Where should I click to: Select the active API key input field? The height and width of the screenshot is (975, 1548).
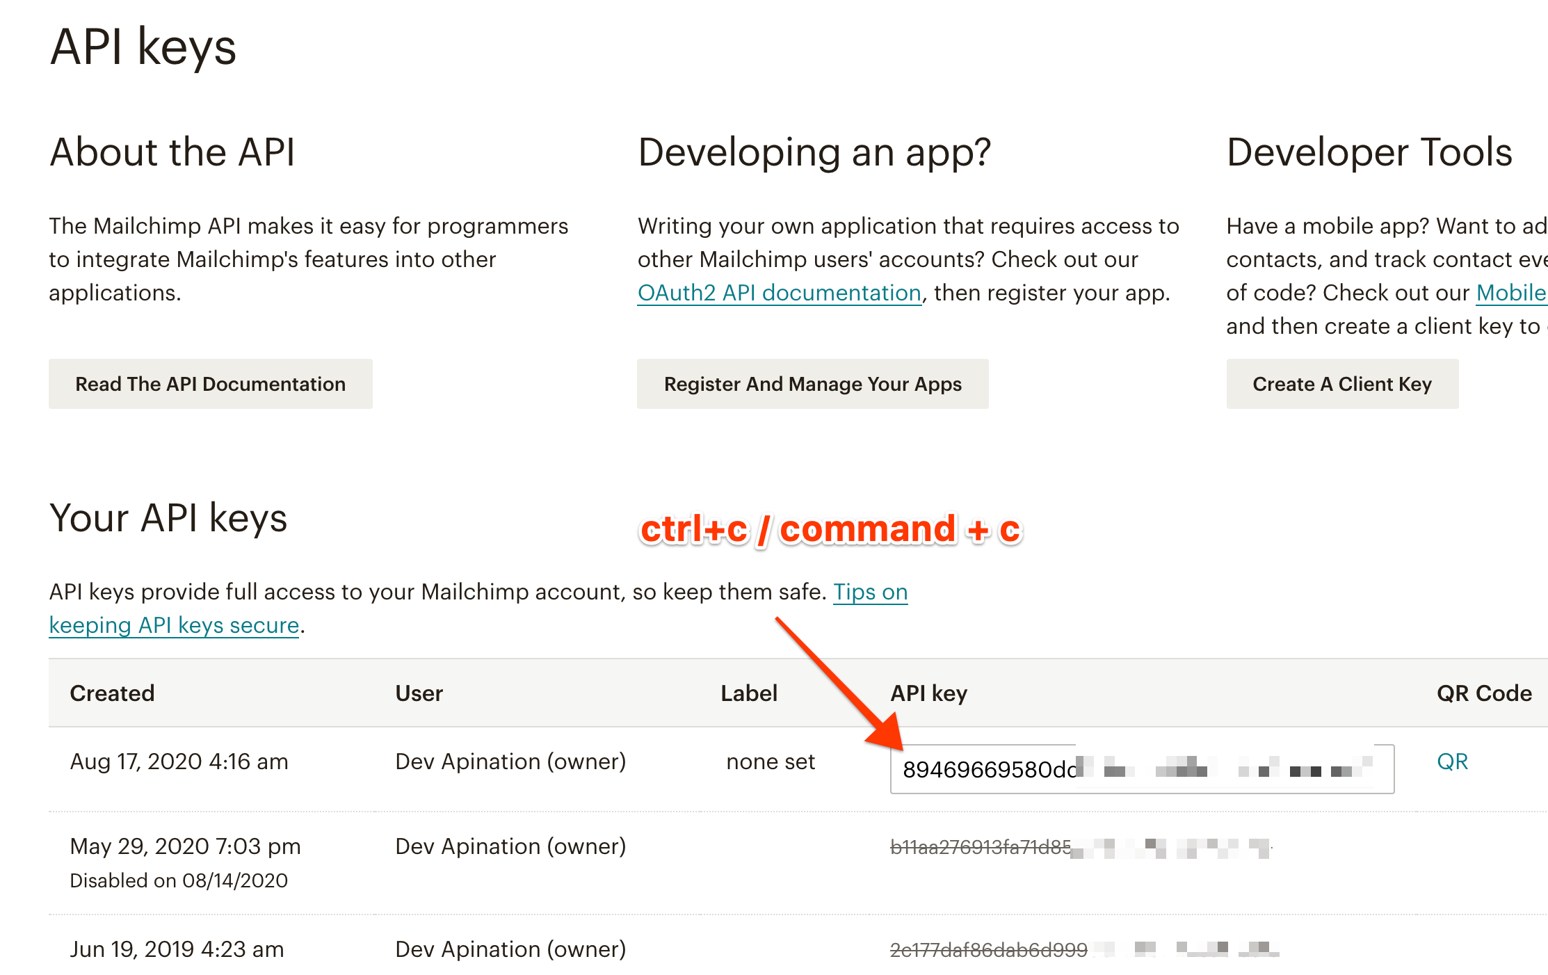[x=1140, y=769]
